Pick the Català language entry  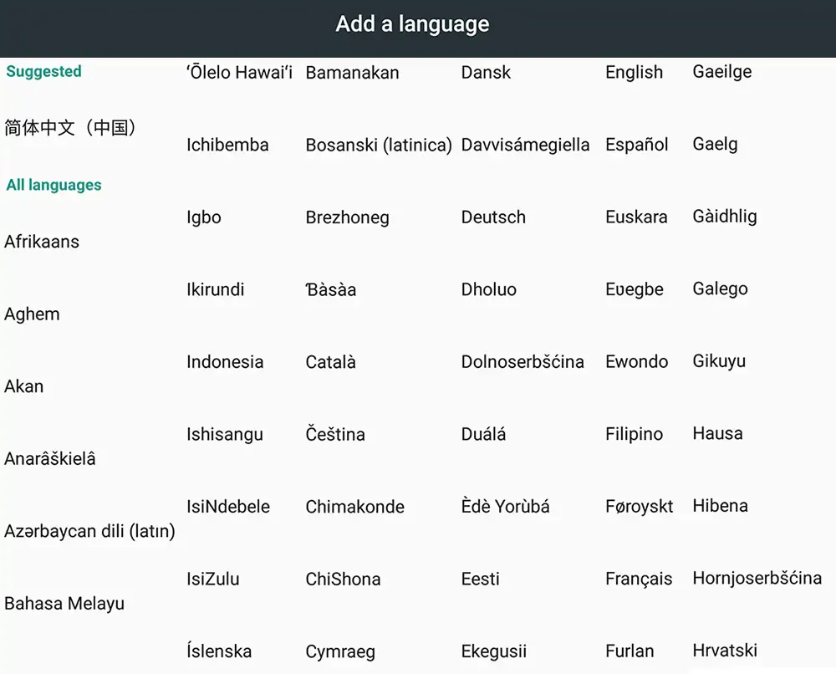[x=330, y=362]
